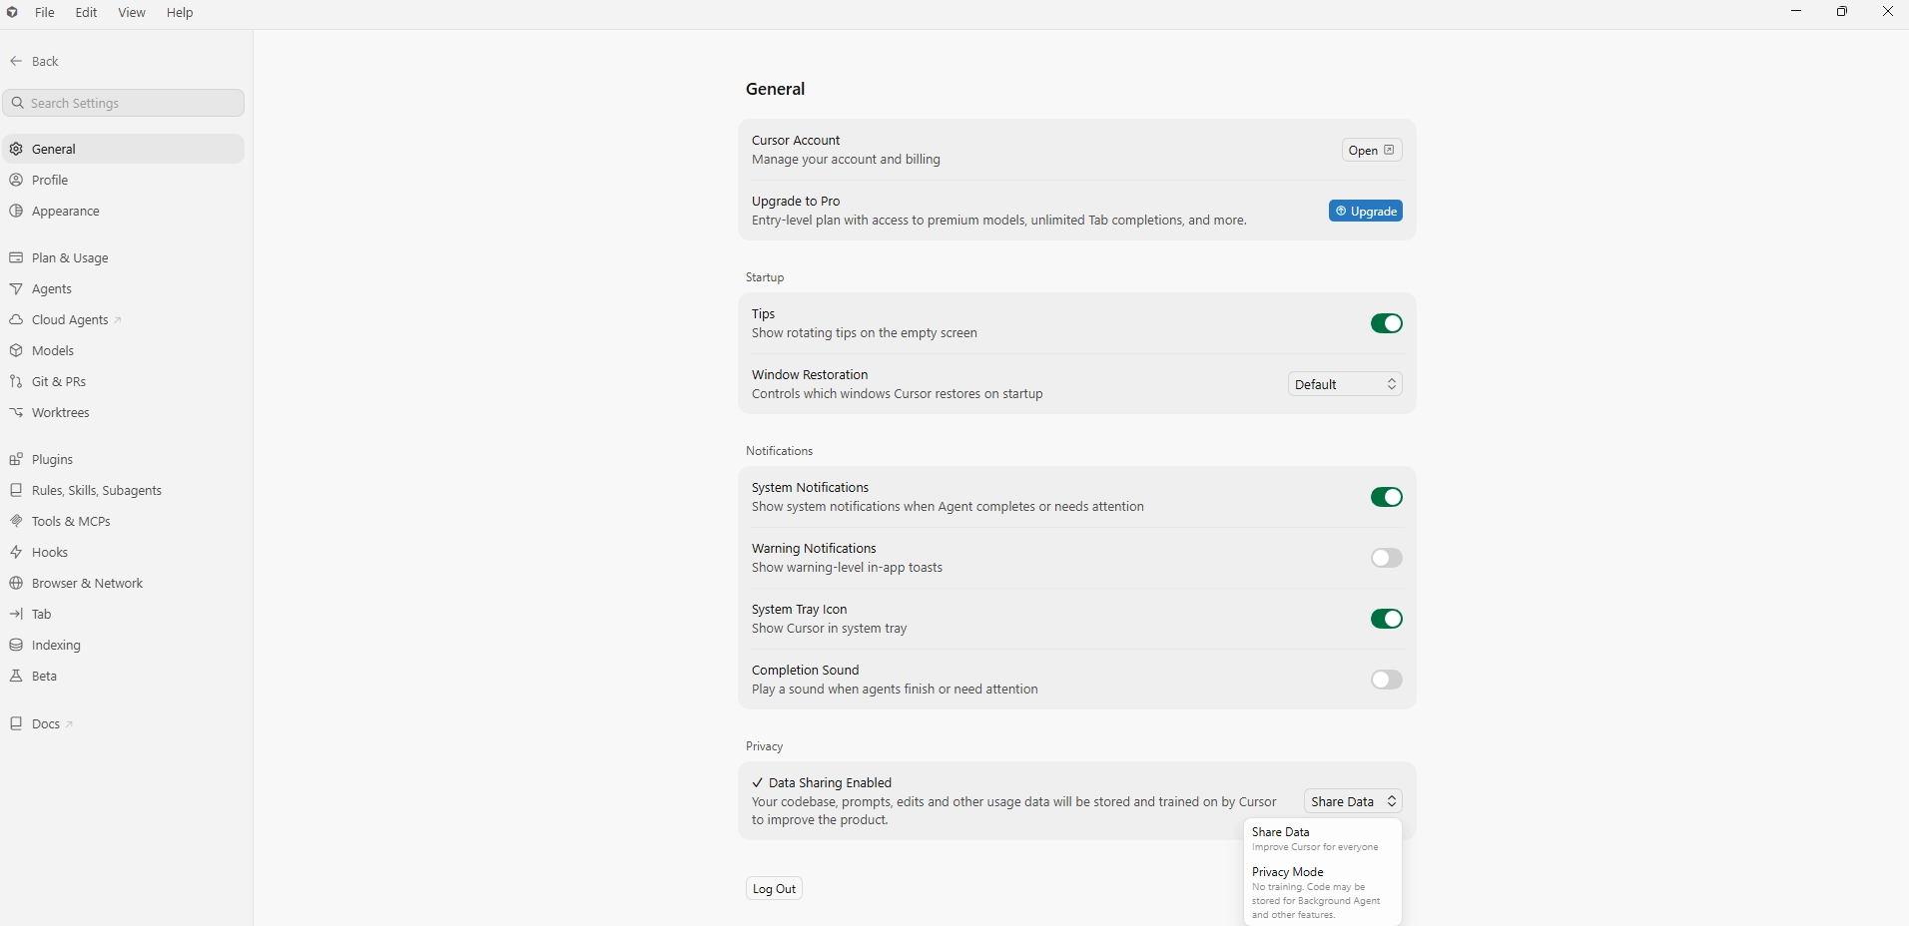Click the Startup section label
The height and width of the screenshot is (926, 1909).
tap(765, 277)
